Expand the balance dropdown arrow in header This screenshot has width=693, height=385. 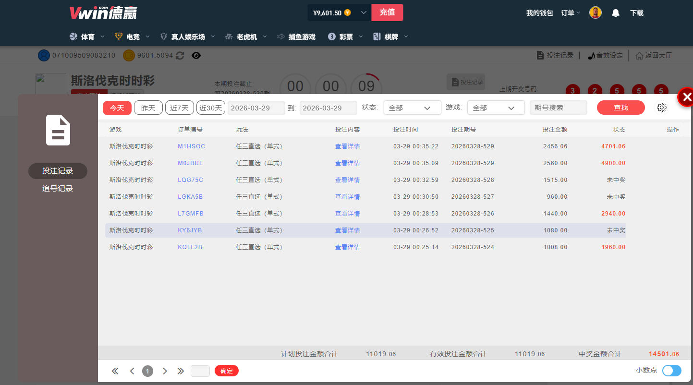pyautogui.click(x=364, y=13)
